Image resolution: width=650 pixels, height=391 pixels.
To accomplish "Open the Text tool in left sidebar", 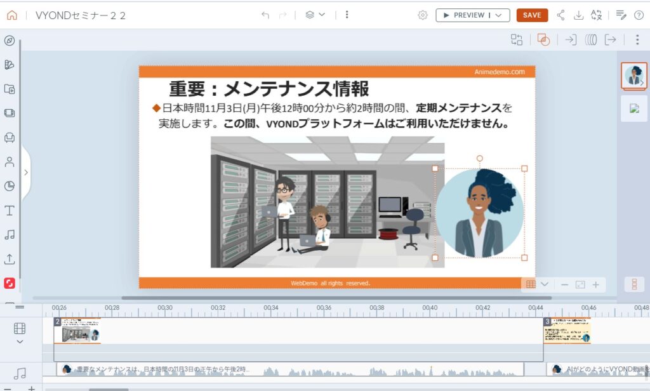I will tap(10, 211).
